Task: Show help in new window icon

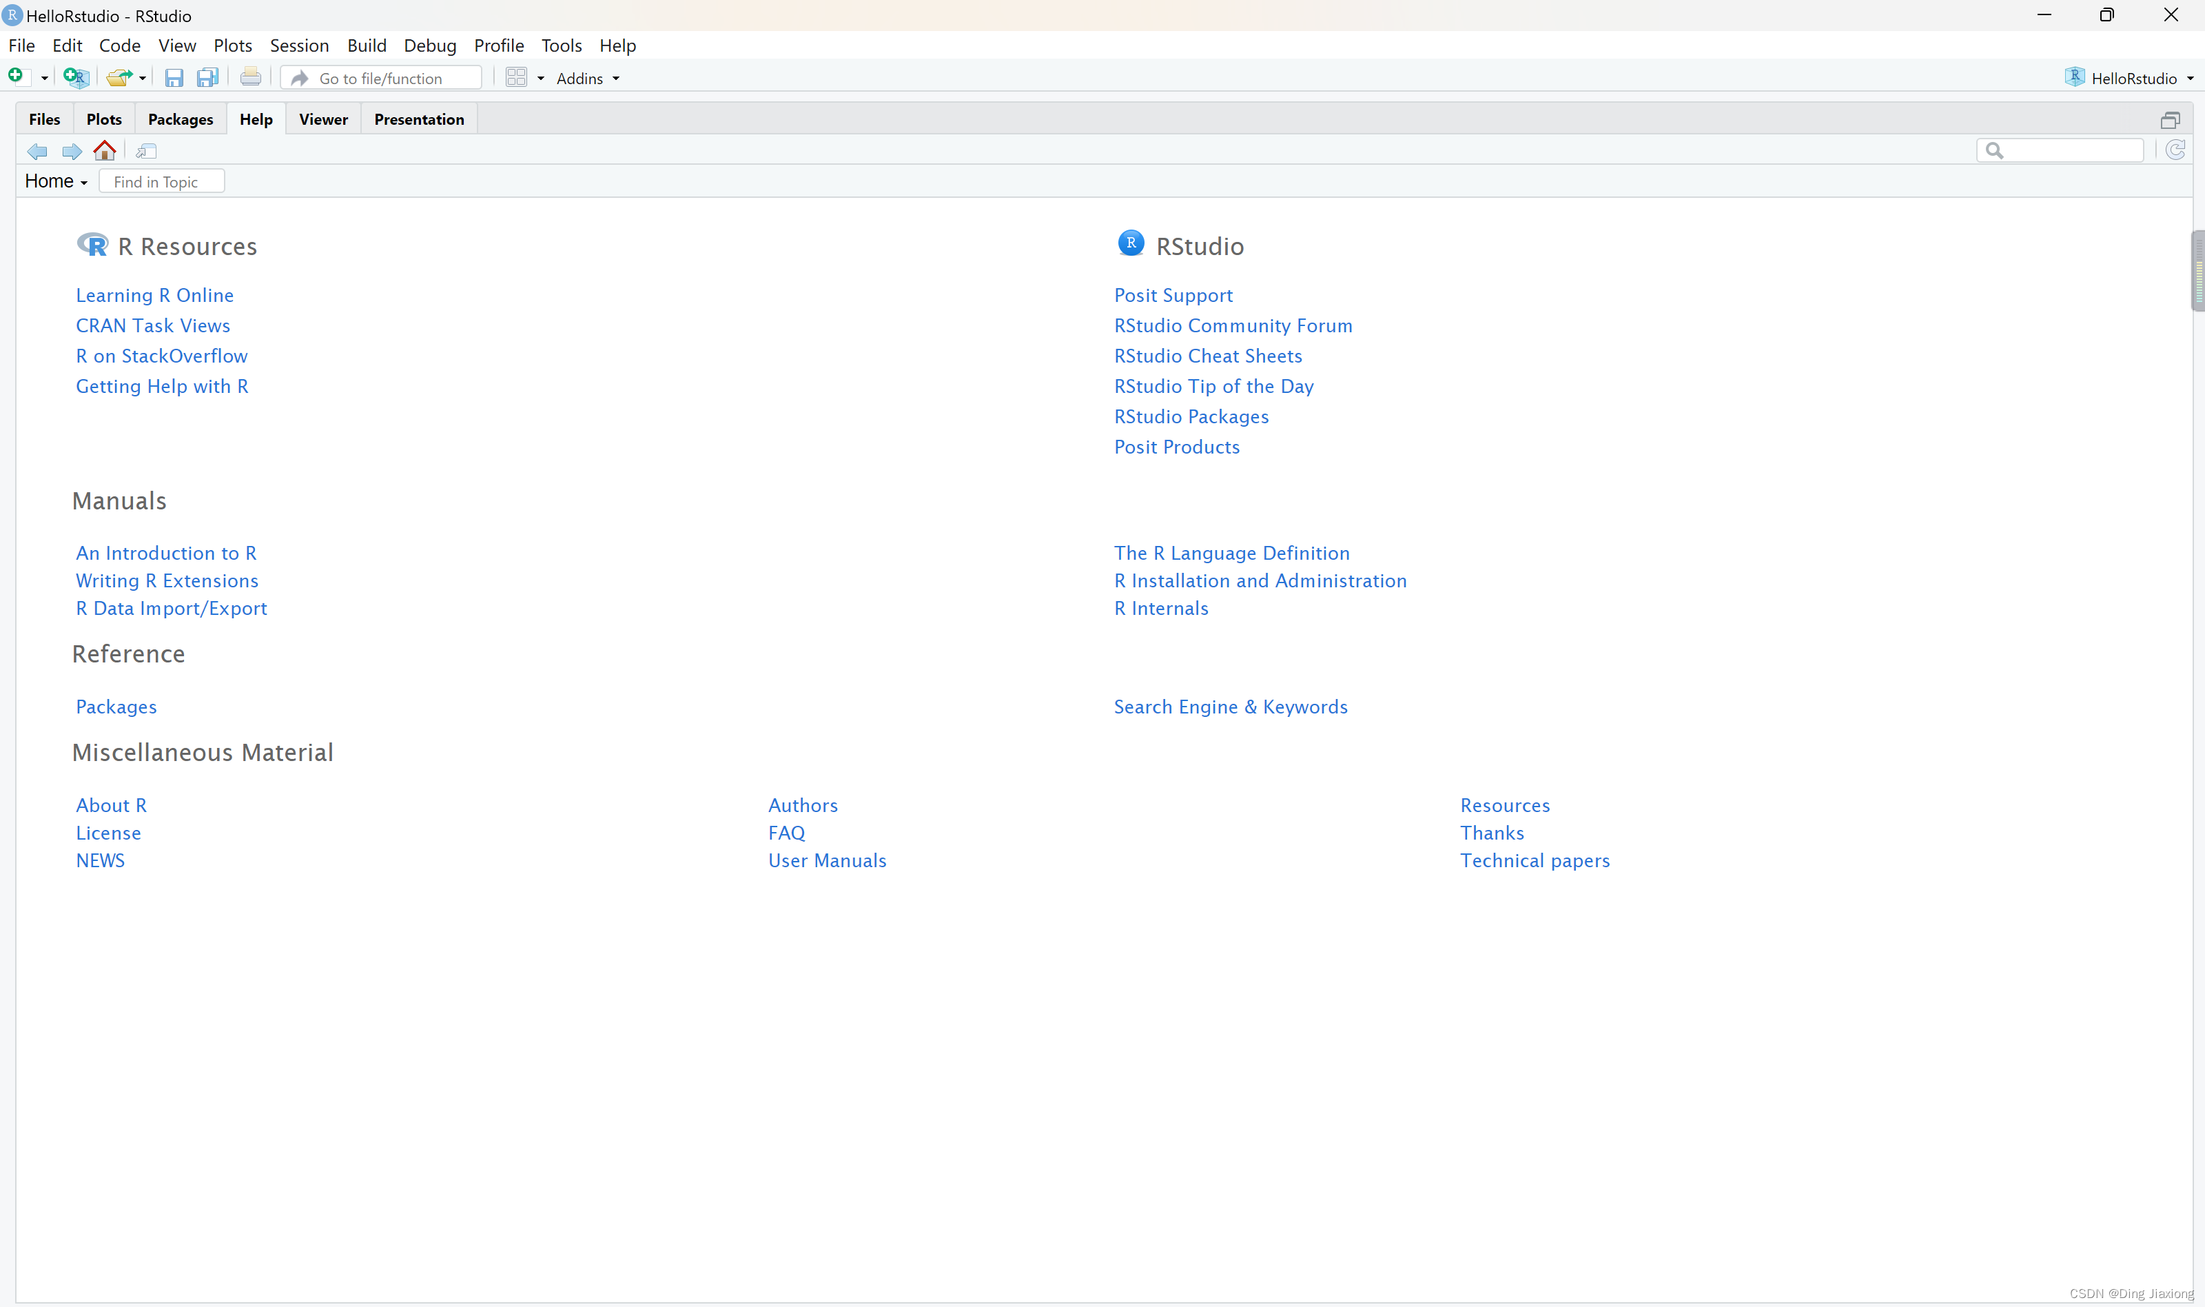Action: pos(146,152)
